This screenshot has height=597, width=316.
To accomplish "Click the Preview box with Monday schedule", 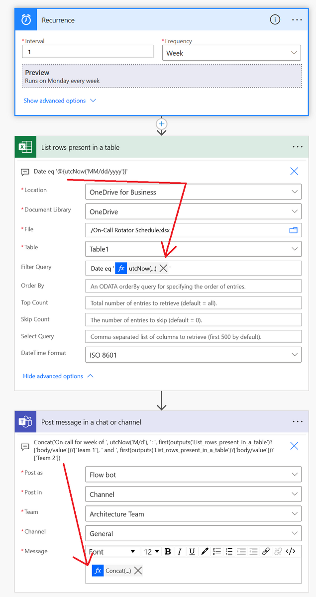I will click(x=162, y=76).
